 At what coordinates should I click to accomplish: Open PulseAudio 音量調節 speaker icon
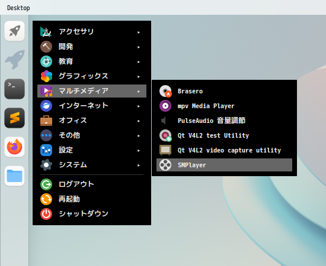pos(164,121)
